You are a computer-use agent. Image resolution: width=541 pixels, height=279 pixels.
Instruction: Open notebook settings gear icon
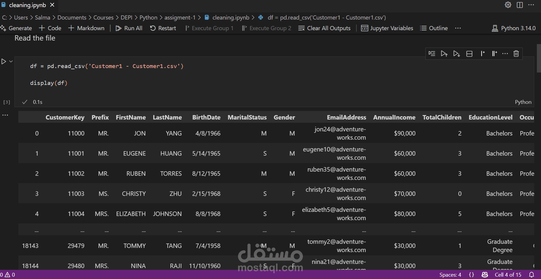[x=508, y=5]
